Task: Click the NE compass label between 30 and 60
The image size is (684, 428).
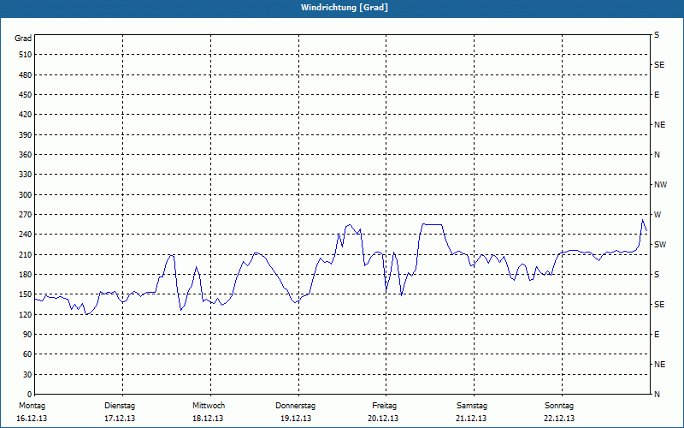Action: [x=659, y=365]
